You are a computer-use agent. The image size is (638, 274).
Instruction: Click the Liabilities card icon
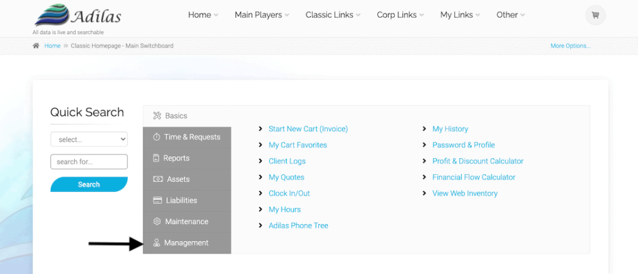click(x=158, y=201)
